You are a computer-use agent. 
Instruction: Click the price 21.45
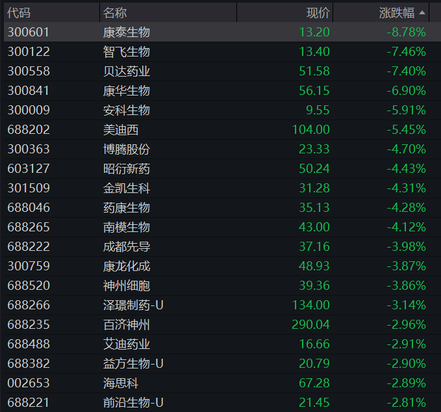[314, 402]
